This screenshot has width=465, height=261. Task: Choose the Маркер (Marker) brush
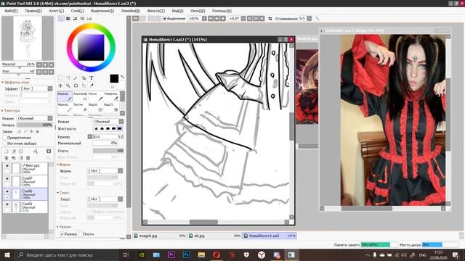point(65,107)
